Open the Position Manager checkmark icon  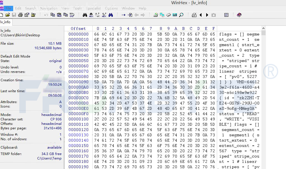point(194,15)
